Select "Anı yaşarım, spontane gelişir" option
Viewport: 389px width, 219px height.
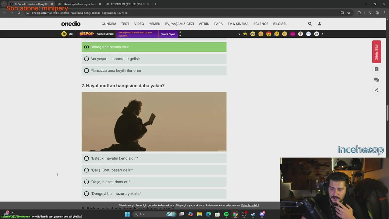(154, 59)
